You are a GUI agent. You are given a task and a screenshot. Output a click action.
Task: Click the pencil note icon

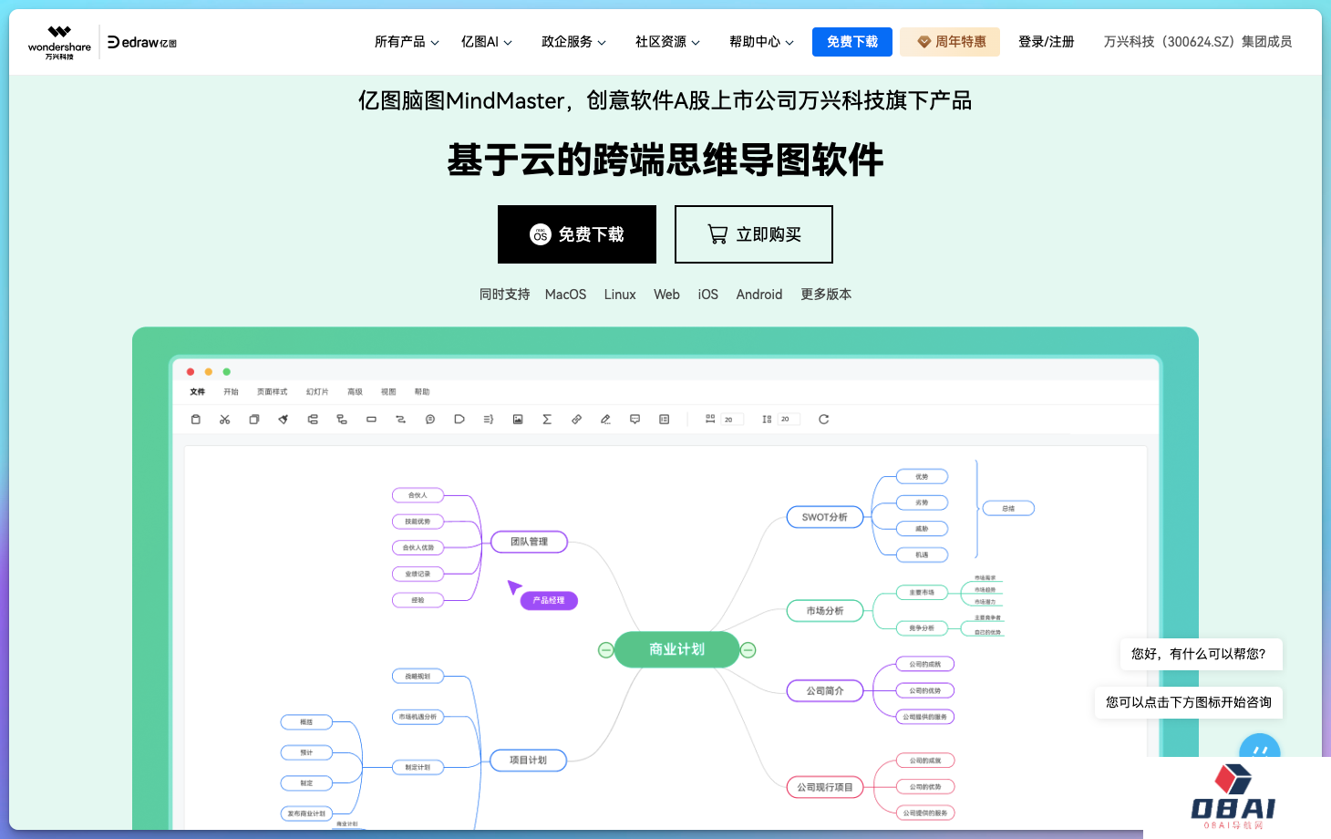[x=605, y=419]
